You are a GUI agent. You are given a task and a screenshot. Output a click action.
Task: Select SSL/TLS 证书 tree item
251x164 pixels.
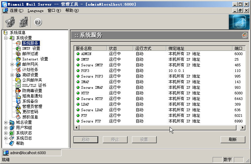click(x=34, y=85)
